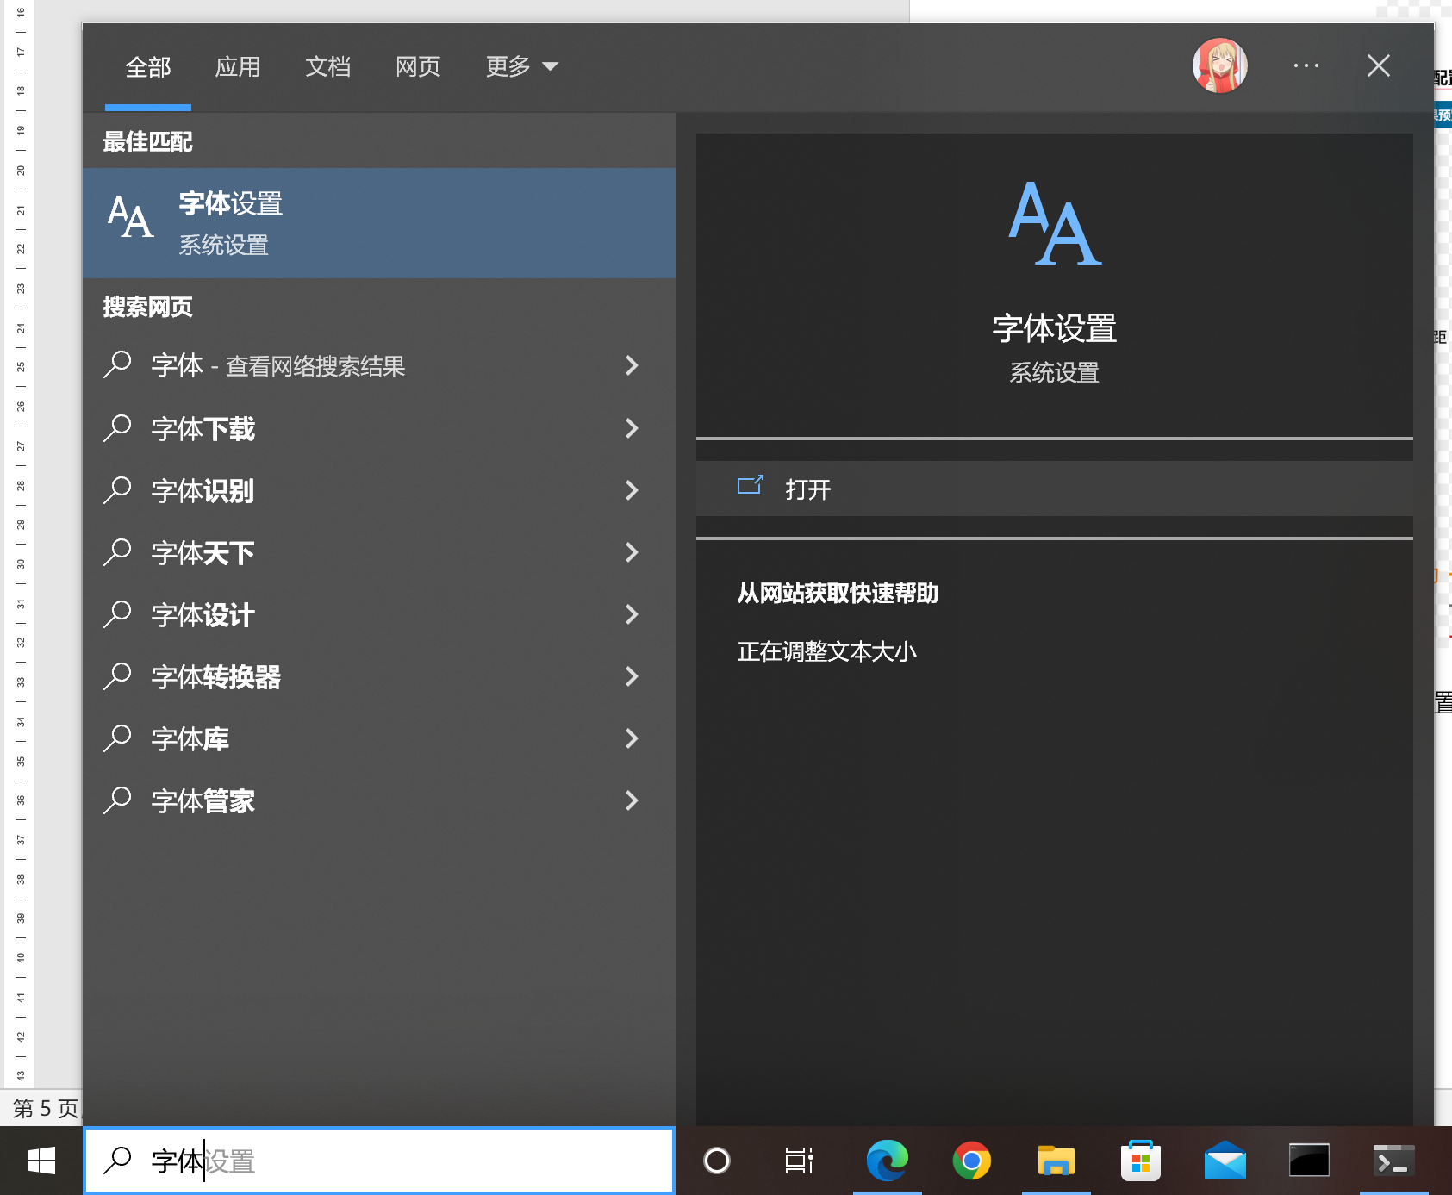Open the three-dot options menu
The image size is (1452, 1195).
(x=1306, y=66)
